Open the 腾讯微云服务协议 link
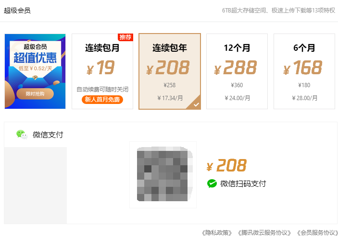This screenshot has height=240, width=338. 264,233
